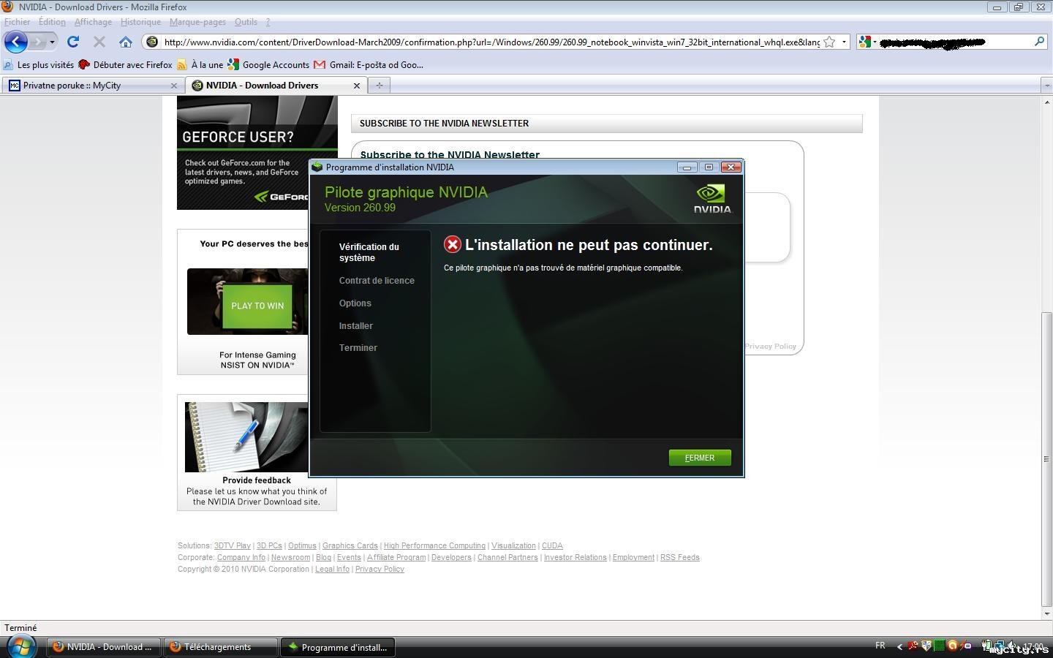Close the NVIDIA installer window
Screen dimensions: 1053x658
[731, 167]
